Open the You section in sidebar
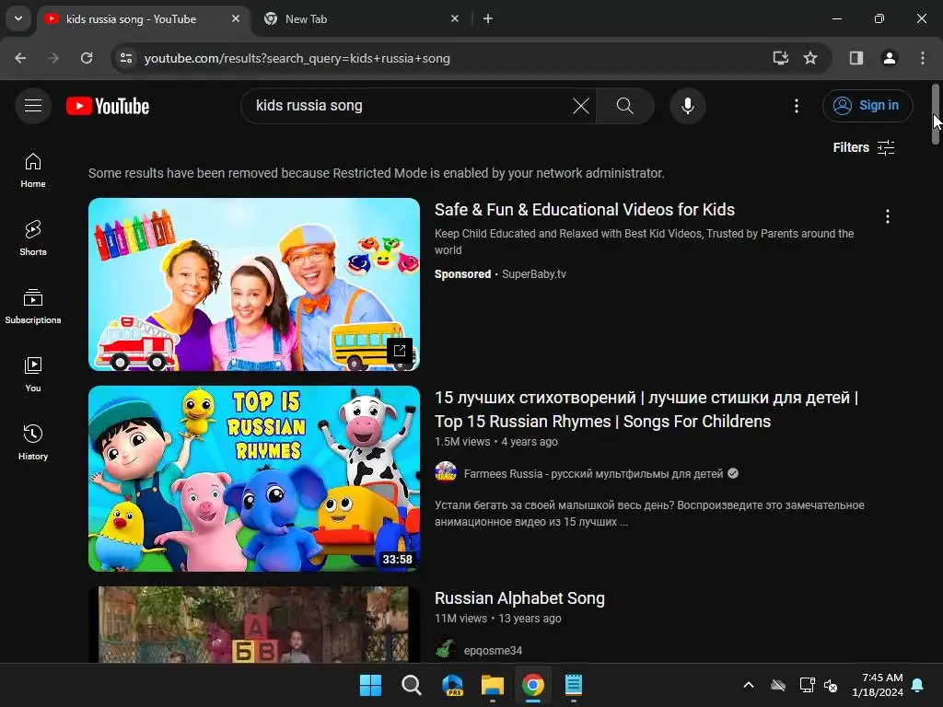943x707 pixels. coord(33,375)
